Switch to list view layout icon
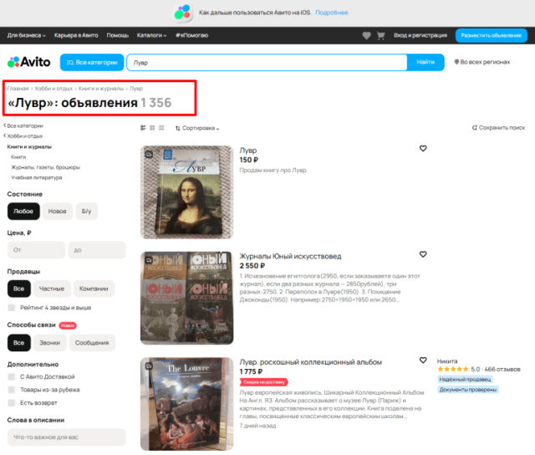 click(143, 128)
